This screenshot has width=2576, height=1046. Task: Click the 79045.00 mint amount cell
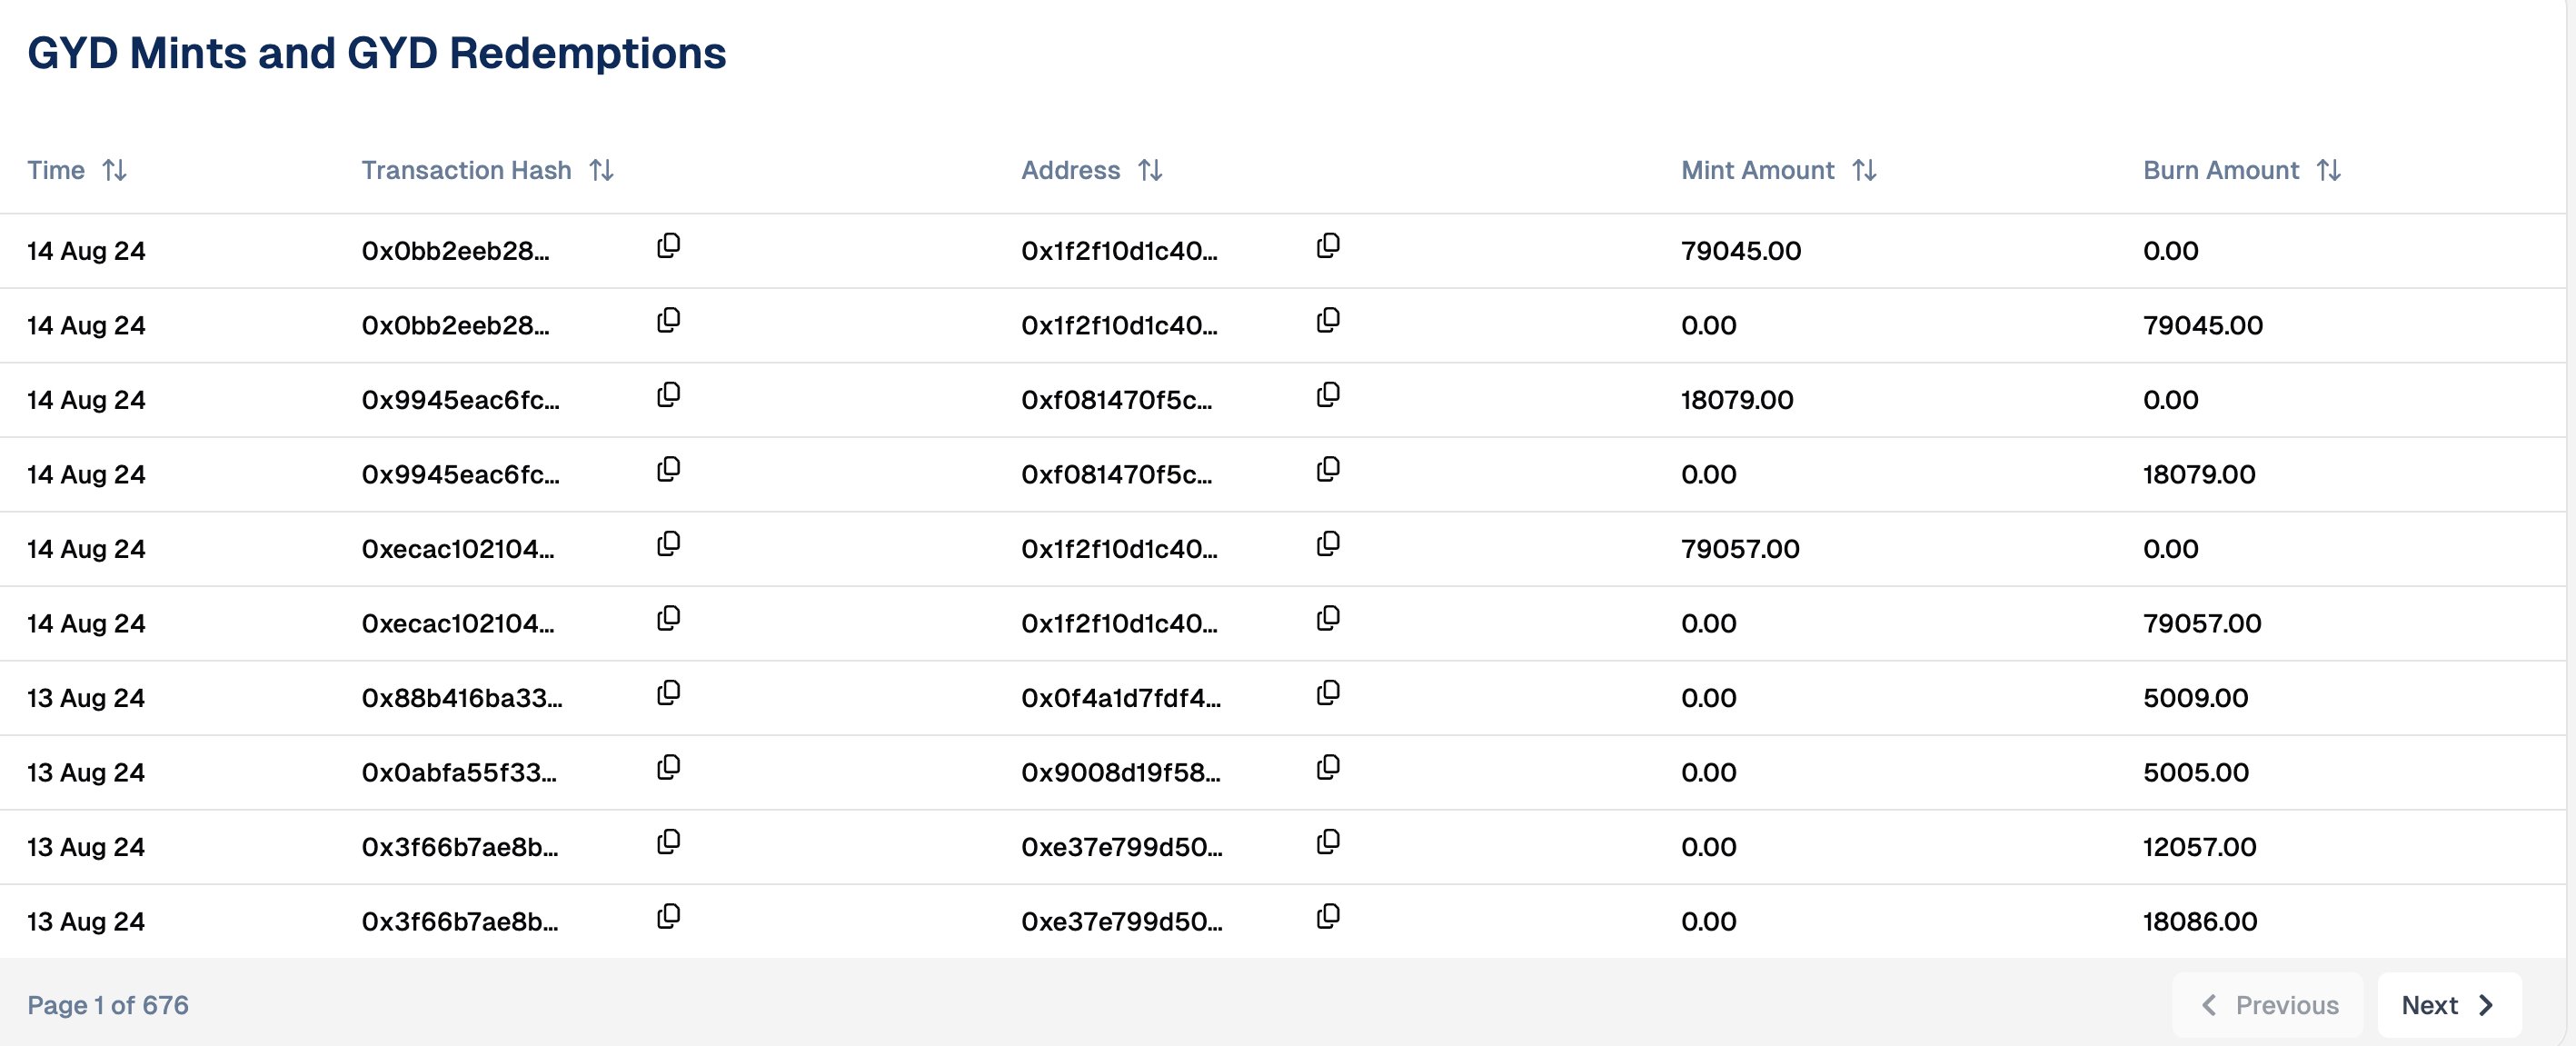[1740, 251]
